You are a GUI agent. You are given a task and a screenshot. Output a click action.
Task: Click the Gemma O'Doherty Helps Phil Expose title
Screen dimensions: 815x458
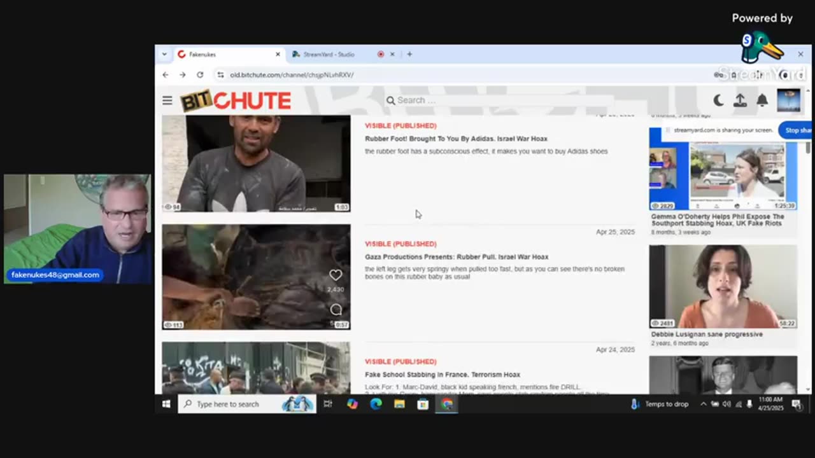[x=718, y=220]
